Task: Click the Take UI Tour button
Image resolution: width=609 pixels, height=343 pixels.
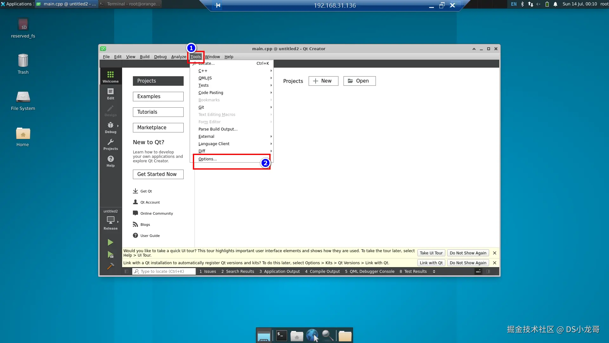Action: click(x=431, y=253)
